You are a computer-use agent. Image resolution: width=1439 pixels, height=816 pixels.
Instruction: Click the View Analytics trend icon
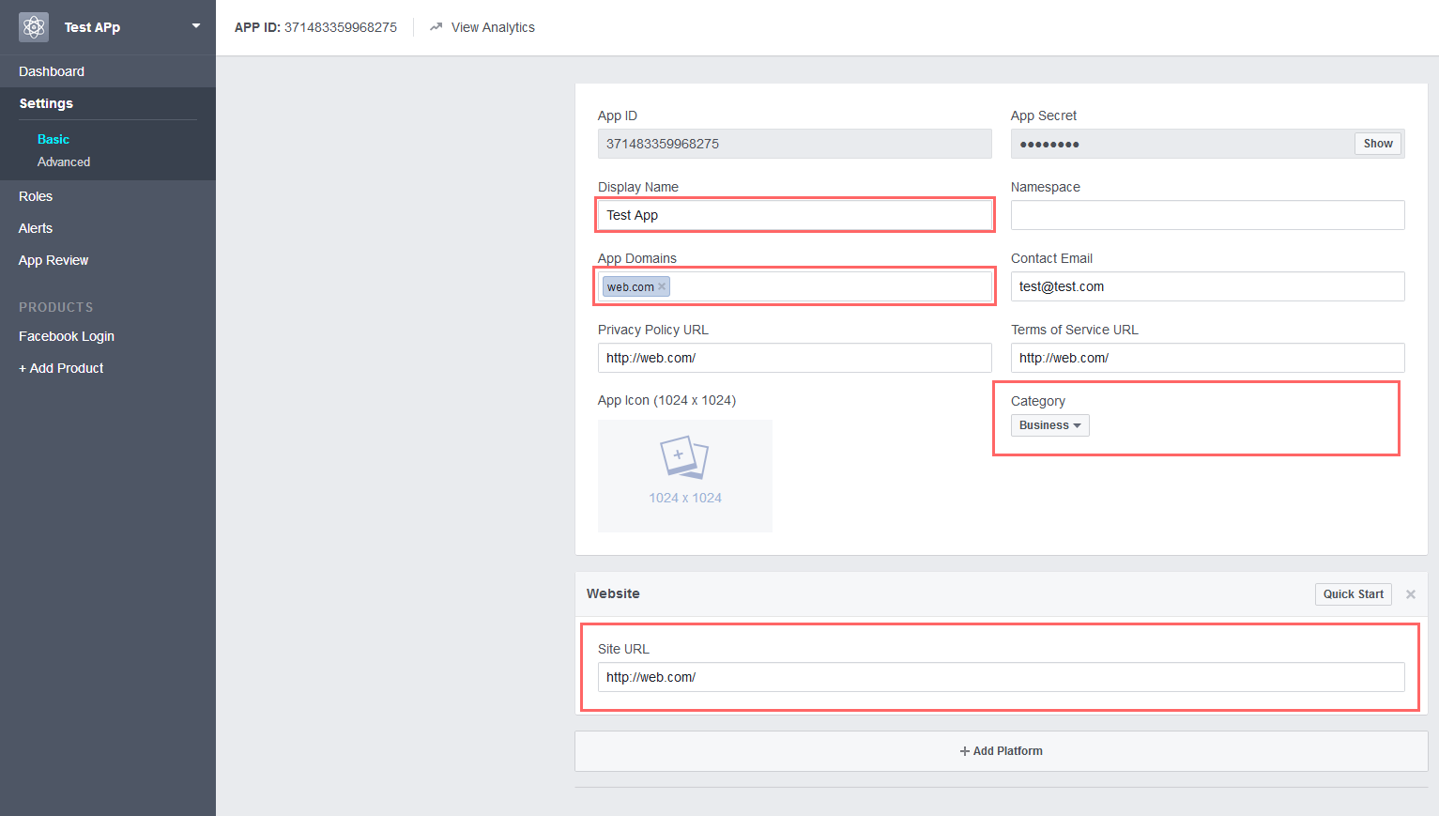(x=436, y=27)
